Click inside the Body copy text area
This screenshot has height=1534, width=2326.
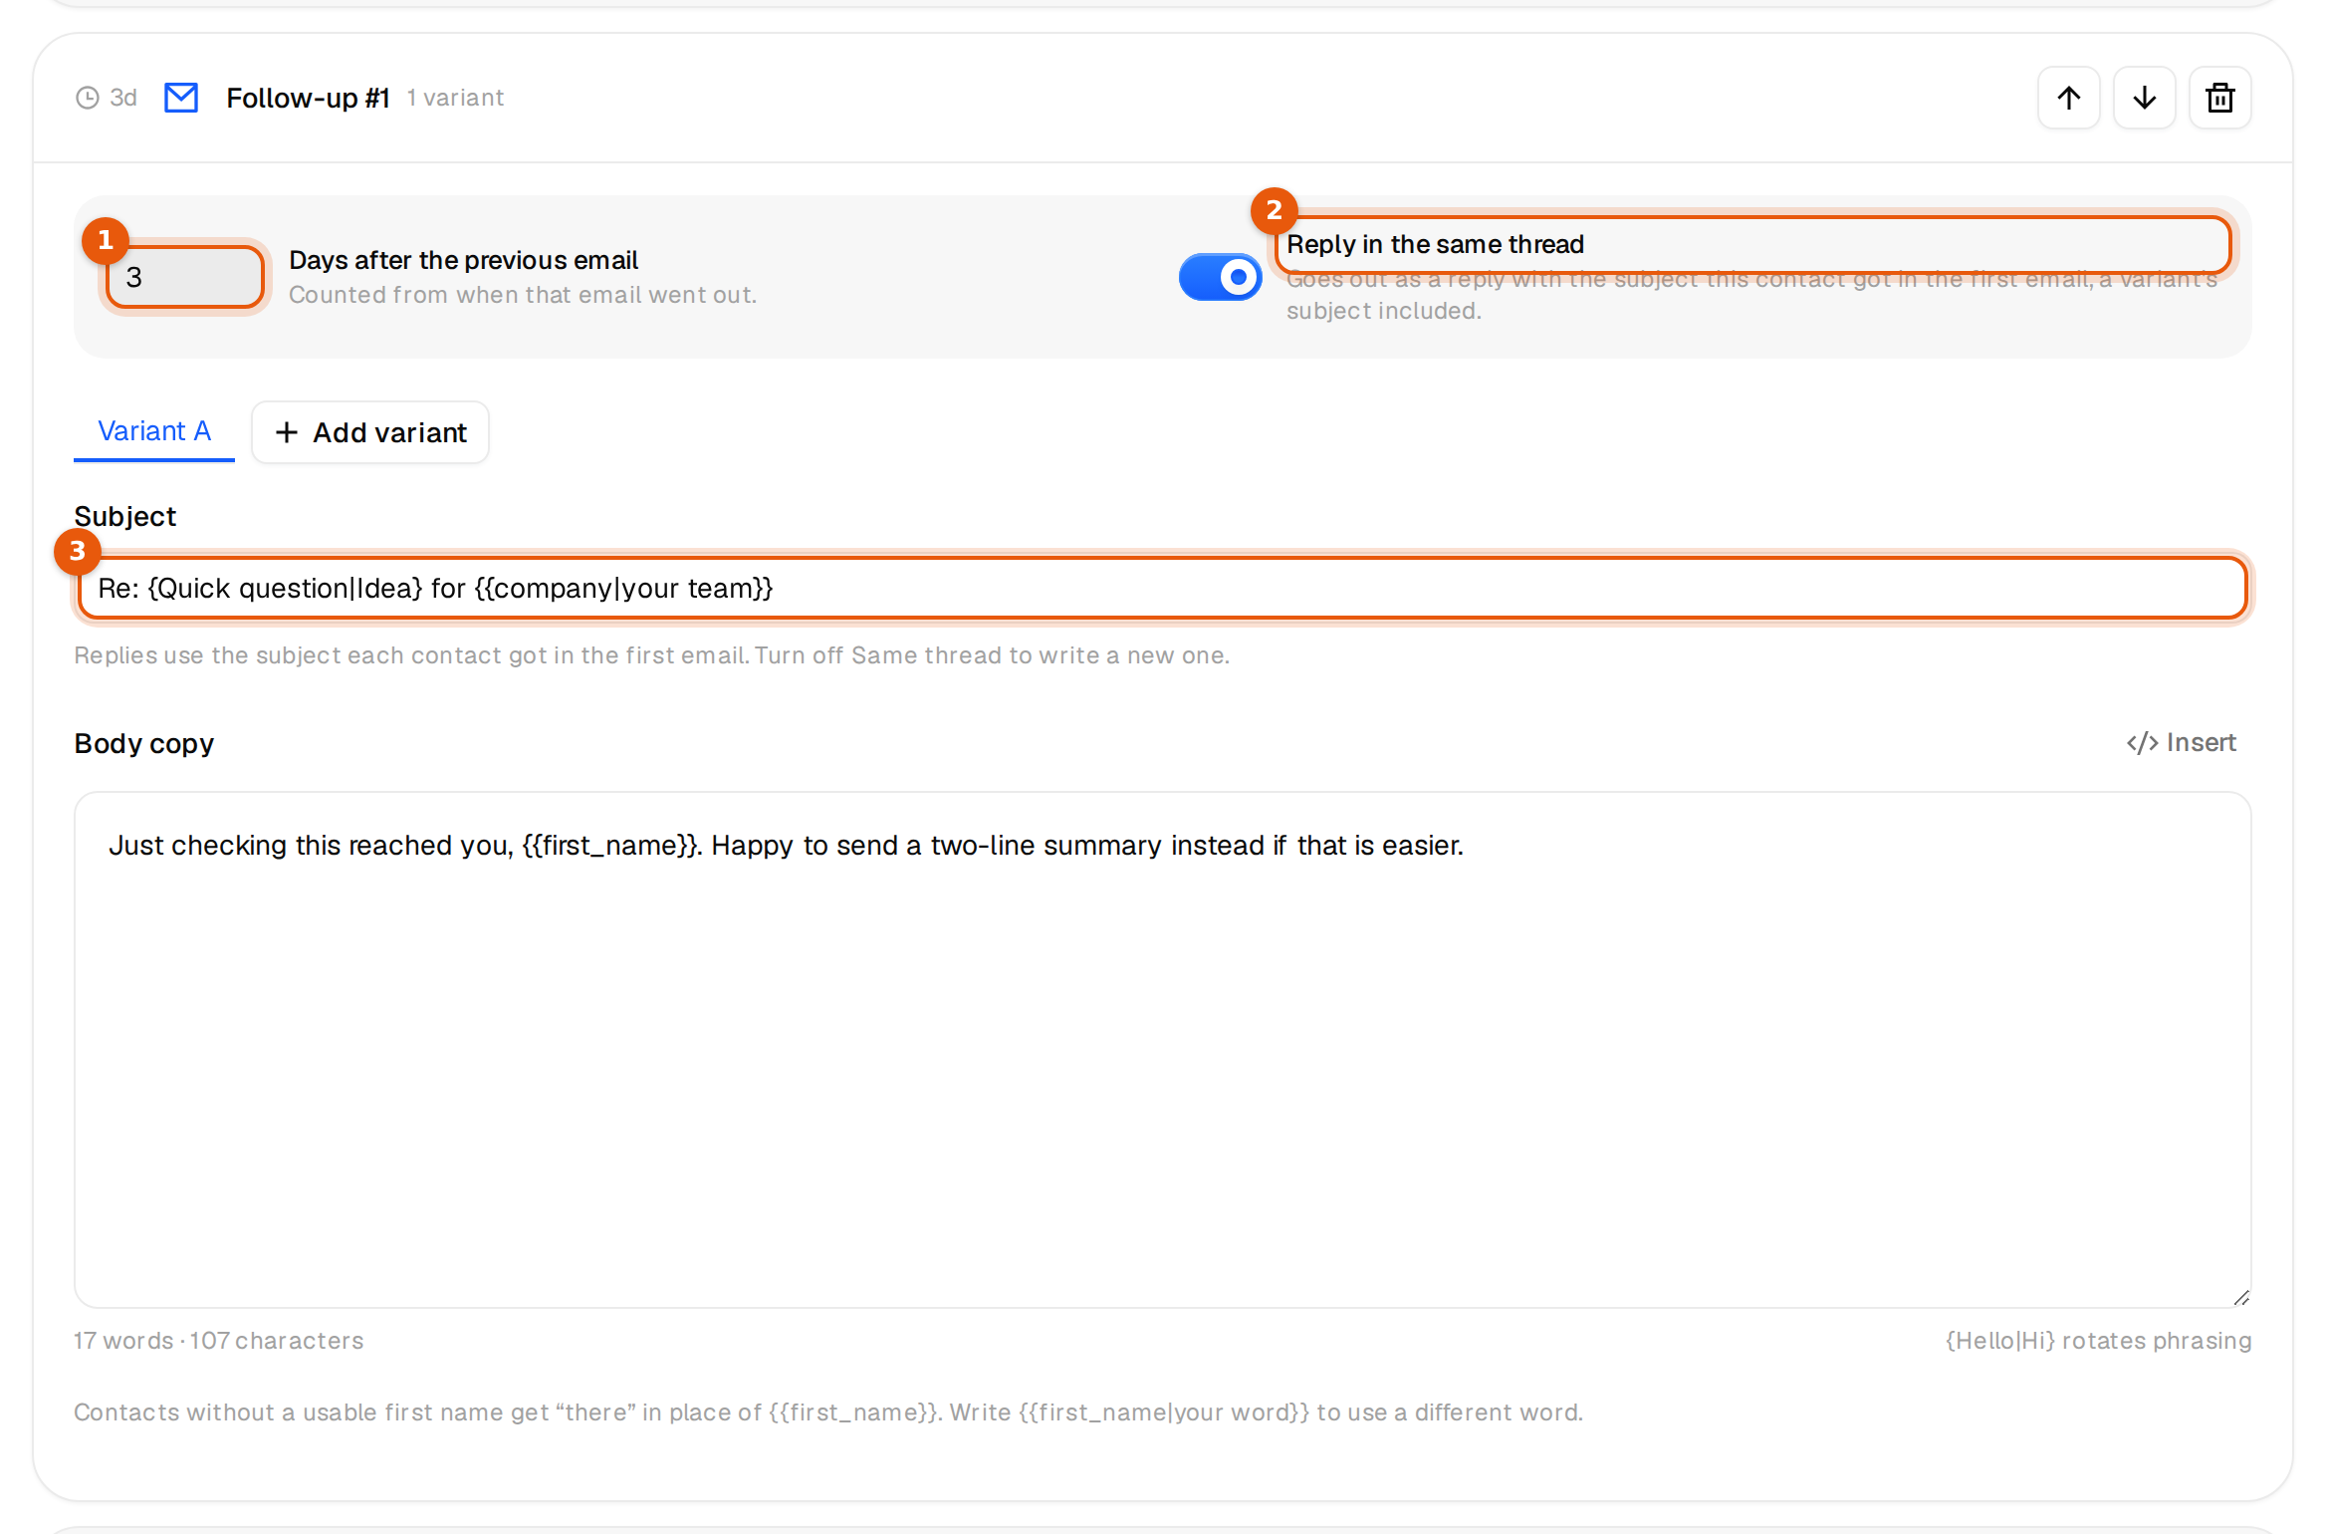(x=1163, y=1050)
